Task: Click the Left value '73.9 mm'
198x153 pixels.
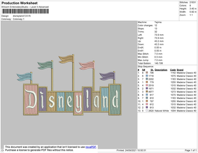Action: pyautogui.click(x=159, y=35)
